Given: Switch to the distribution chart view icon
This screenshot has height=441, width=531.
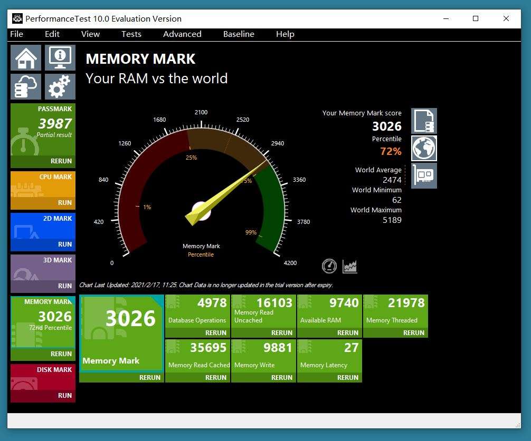Looking at the screenshot, I should point(350,266).
